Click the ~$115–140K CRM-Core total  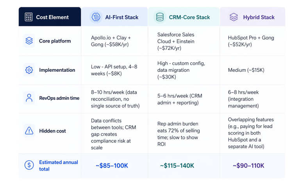177,166
